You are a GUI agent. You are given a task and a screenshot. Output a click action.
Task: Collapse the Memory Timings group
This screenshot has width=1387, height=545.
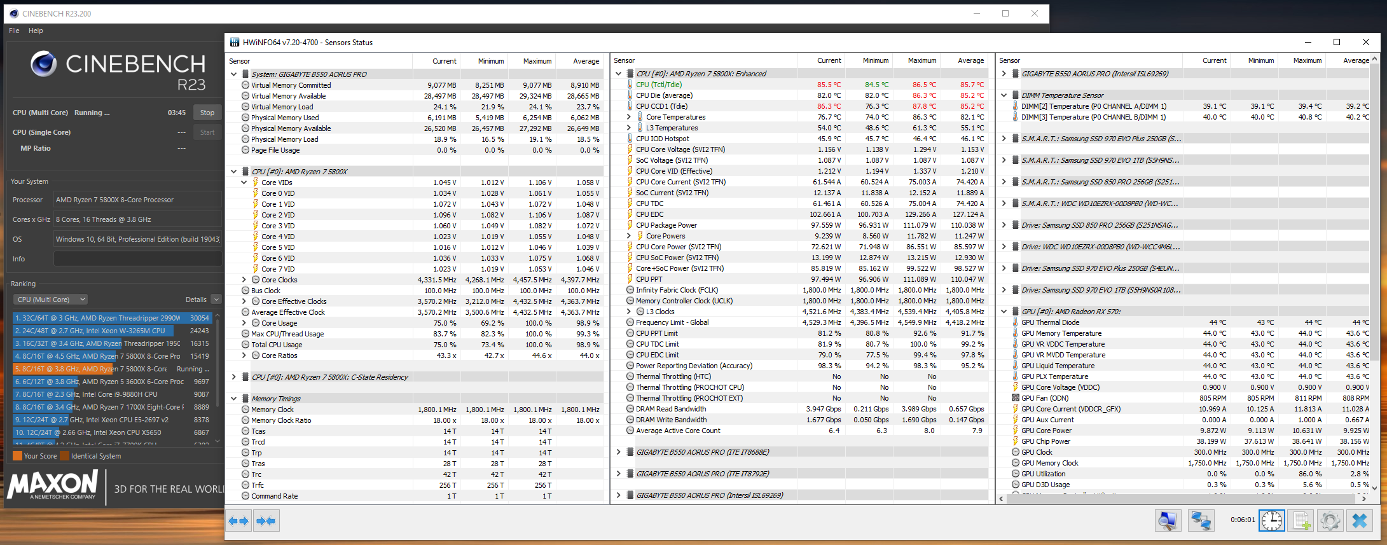pyautogui.click(x=234, y=399)
